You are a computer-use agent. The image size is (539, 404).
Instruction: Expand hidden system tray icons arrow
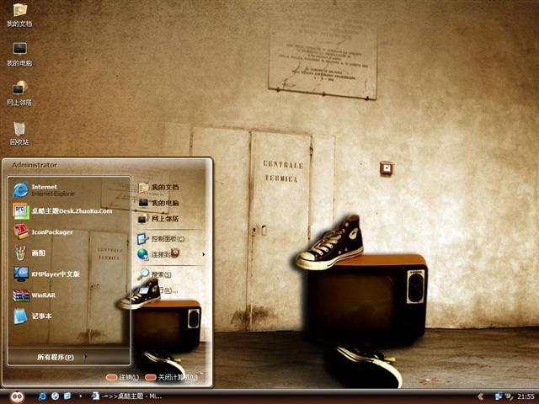coord(481,396)
